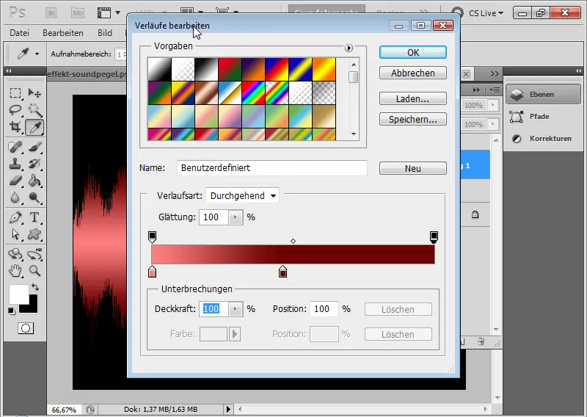587x417 pixels.
Task: Launch Mini Bridge
Action: pos(78,13)
